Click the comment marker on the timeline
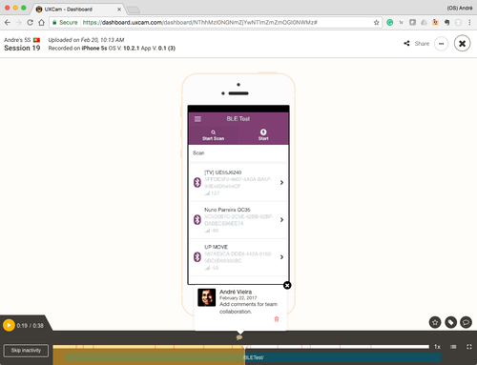 [x=239, y=337]
